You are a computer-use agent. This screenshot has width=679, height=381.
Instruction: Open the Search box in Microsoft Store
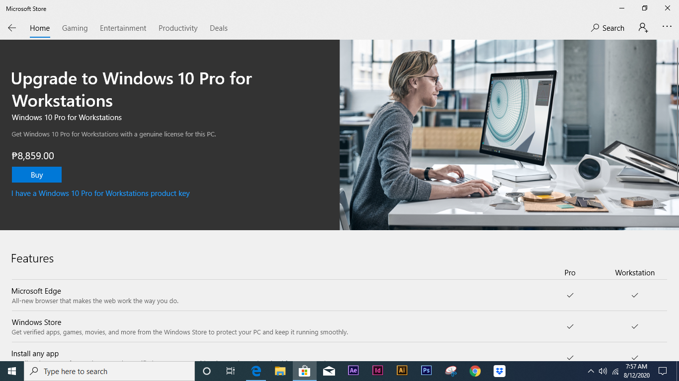tap(607, 28)
